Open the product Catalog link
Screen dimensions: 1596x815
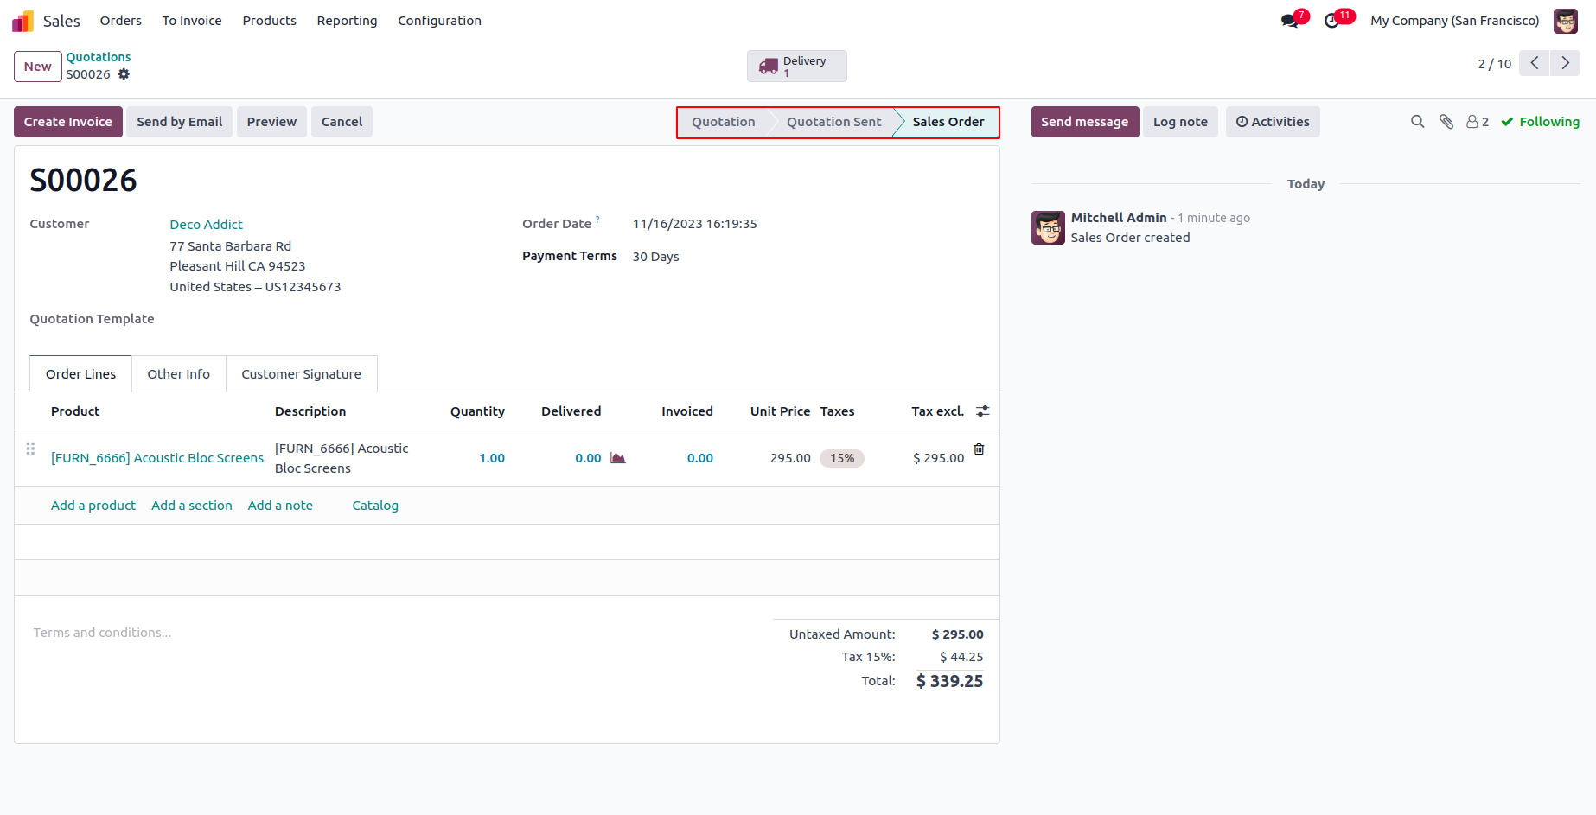[x=375, y=506]
